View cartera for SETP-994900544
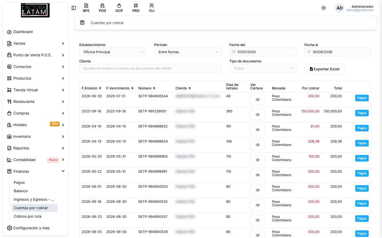This screenshot has width=382, height=238. [258, 100]
